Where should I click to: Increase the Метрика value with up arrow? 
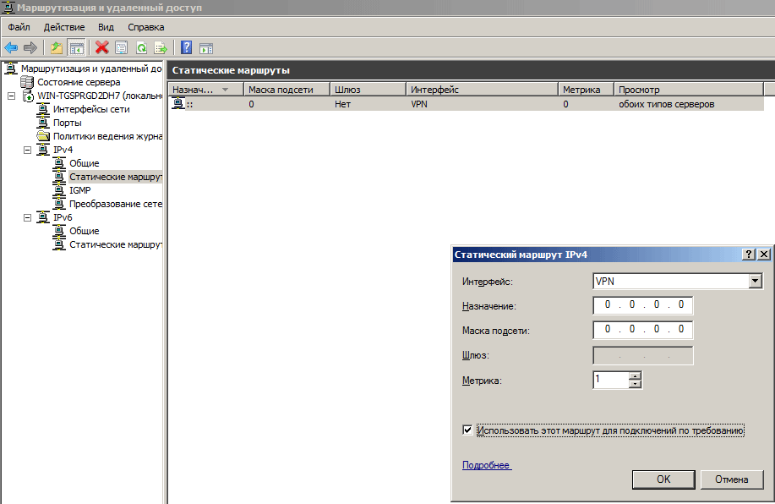point(636,376)
